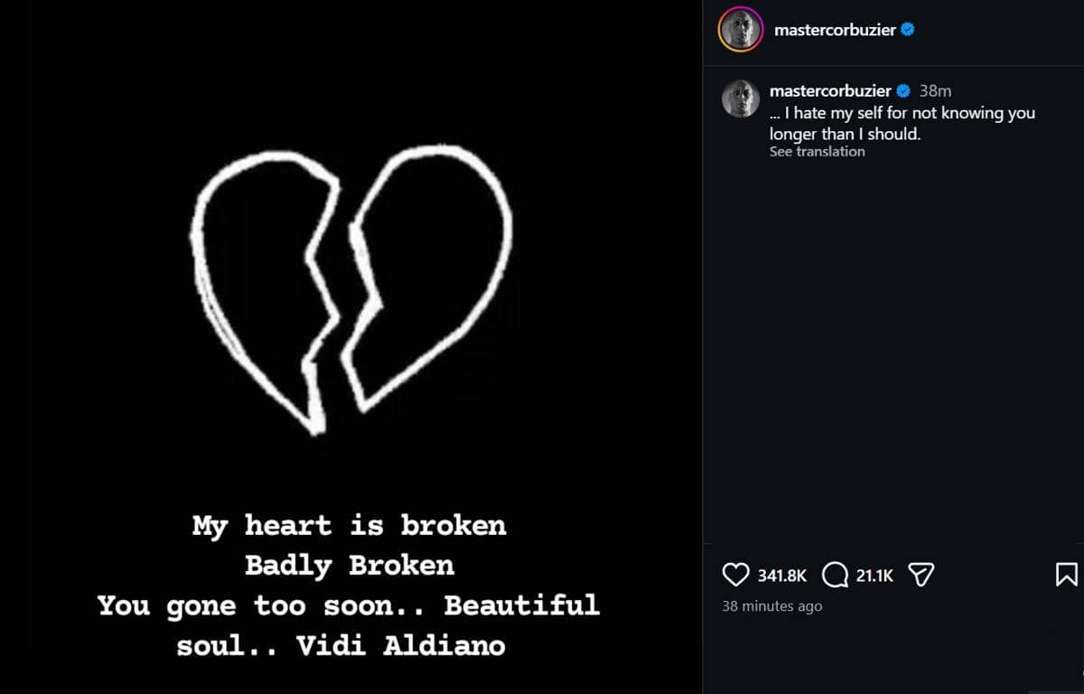Image resolution: width=1084 pixels, height=694 pixels.
Task: Click the 'Badly Broken' line in the image
Action: pos(349,566)
